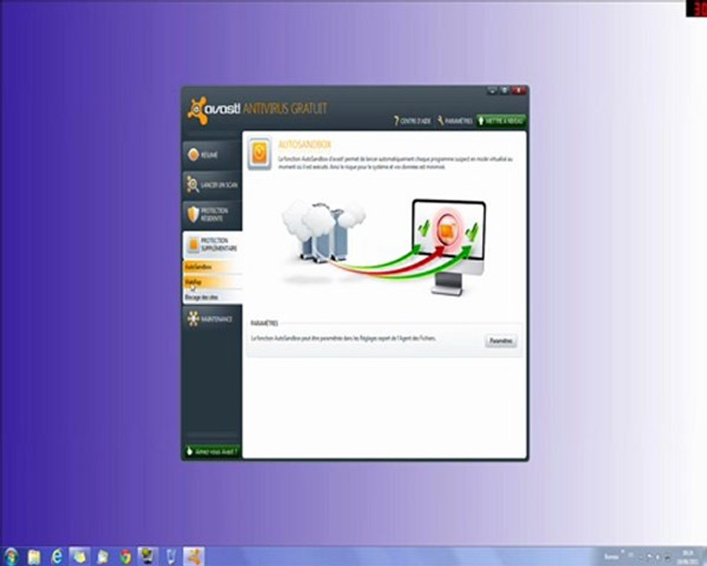
Task: Select the Blocage des sites submenu item
Action: (x=212, y=297)
